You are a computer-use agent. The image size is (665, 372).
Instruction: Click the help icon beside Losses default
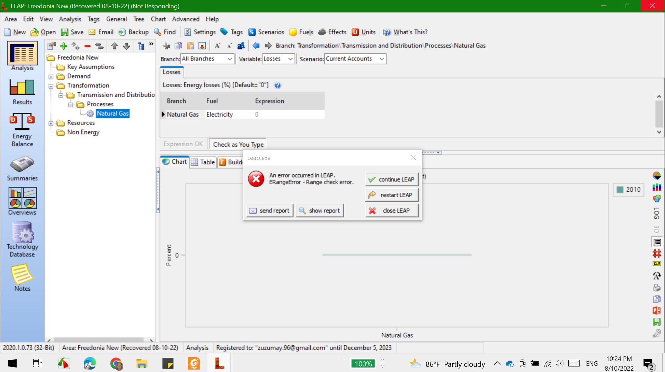pyautogui.click(x=277, y=85)
